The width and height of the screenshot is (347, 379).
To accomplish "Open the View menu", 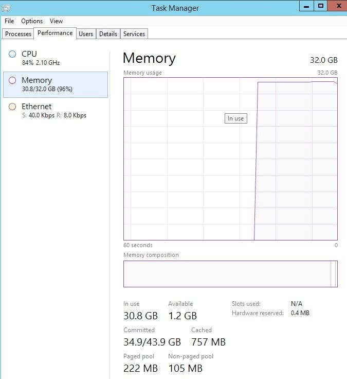I will (x=56, y=21).
